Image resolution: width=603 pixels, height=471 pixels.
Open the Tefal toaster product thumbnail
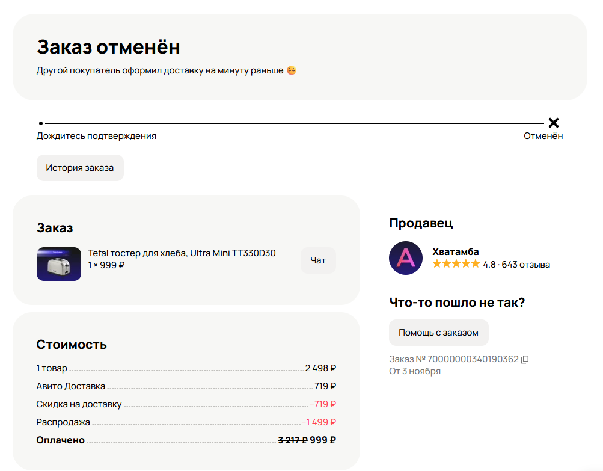[x=59, y=264]
